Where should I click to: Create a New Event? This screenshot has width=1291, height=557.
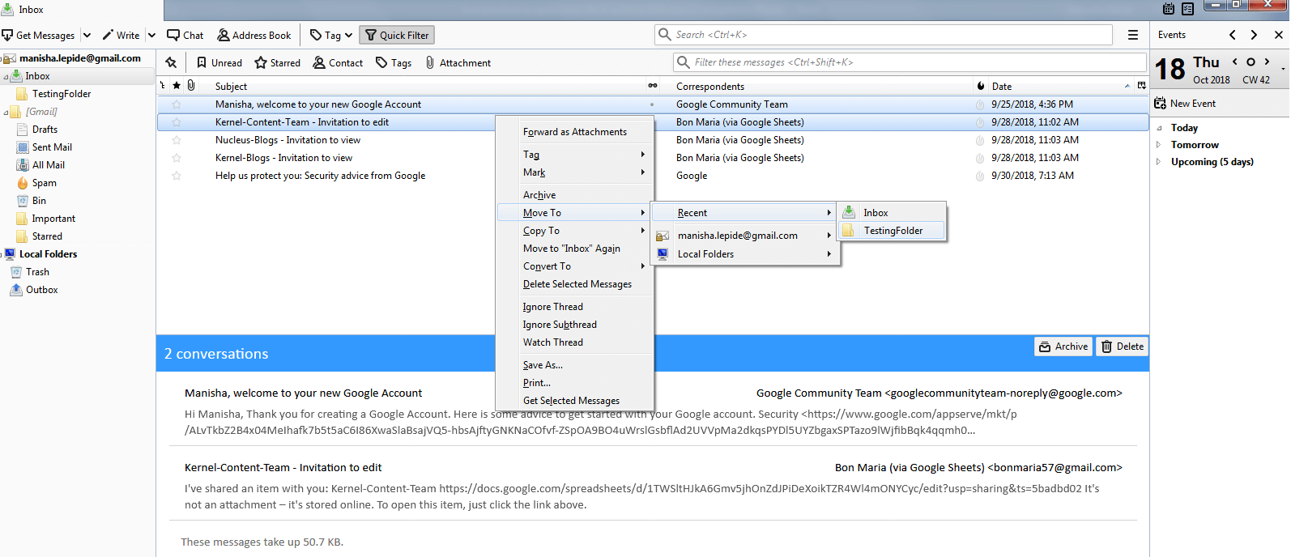(x=1185, y=104)
